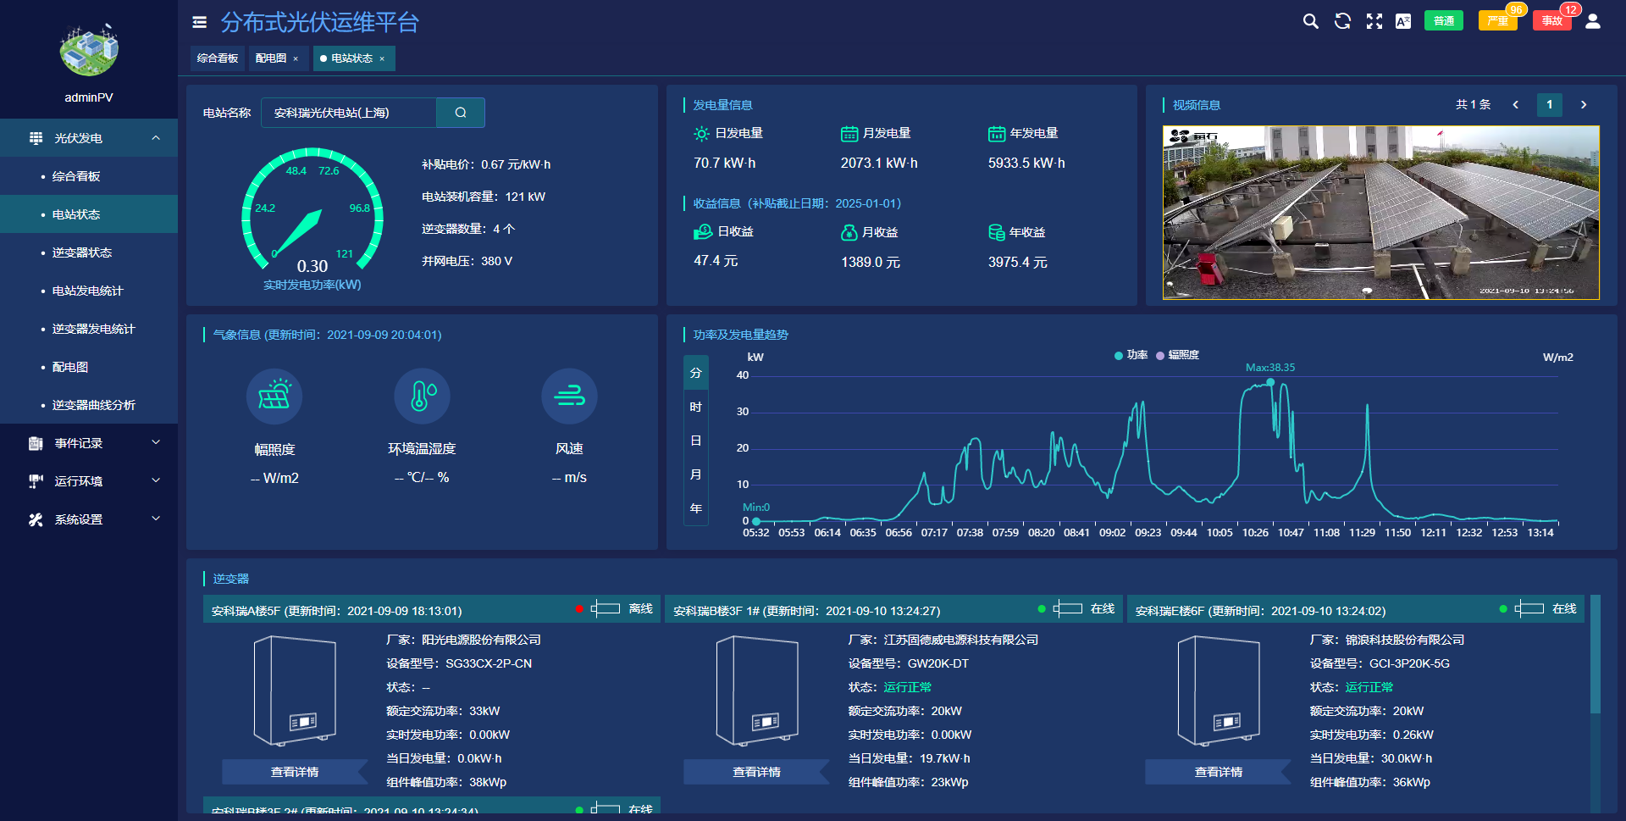This screenshot has height=821, width=1626.
Task: Switch to the 综合看板 tab
Action: (218, 58)
